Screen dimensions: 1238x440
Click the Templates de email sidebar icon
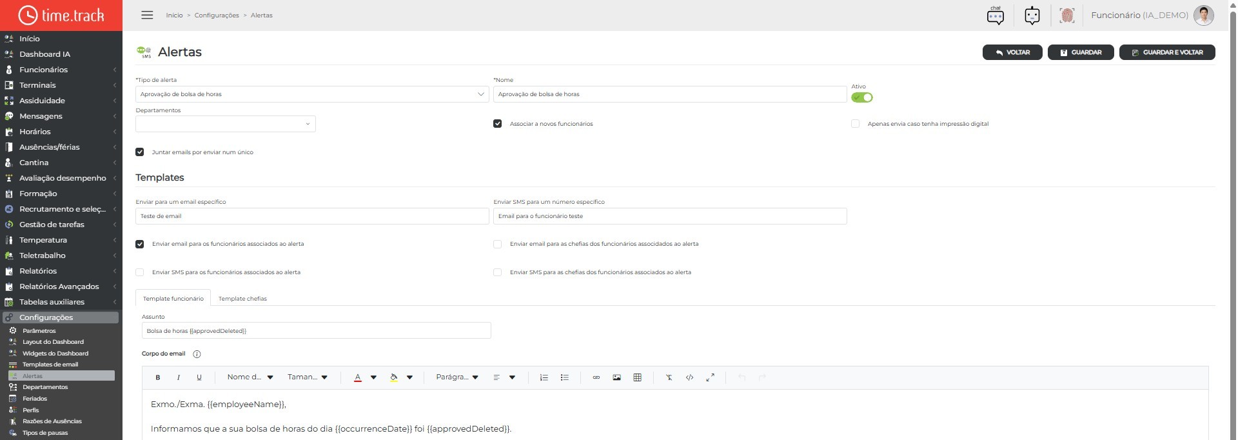coord(12,365)
